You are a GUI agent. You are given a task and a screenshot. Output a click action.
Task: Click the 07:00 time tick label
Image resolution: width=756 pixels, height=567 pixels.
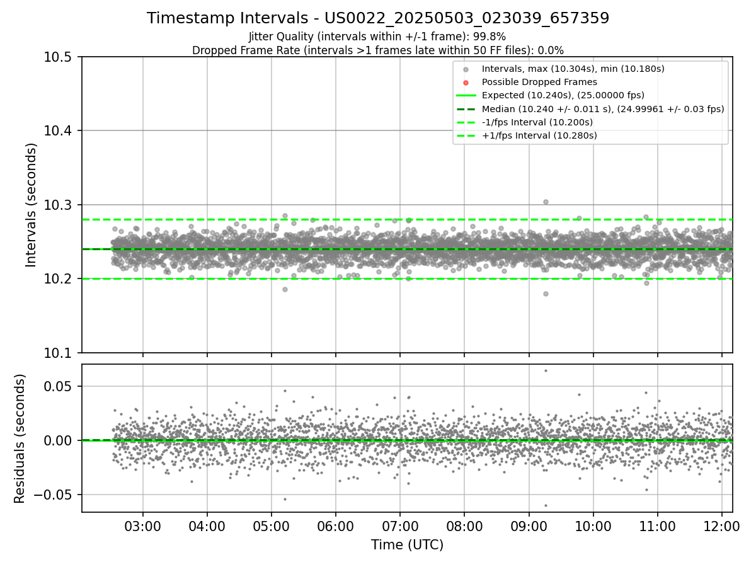[400, 527]
